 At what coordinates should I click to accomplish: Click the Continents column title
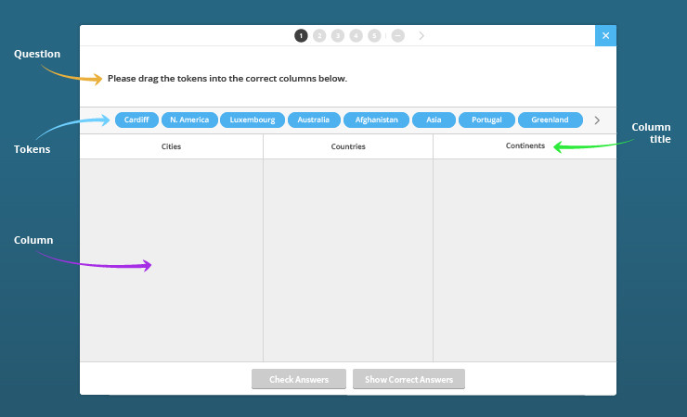tap(525, 146)
